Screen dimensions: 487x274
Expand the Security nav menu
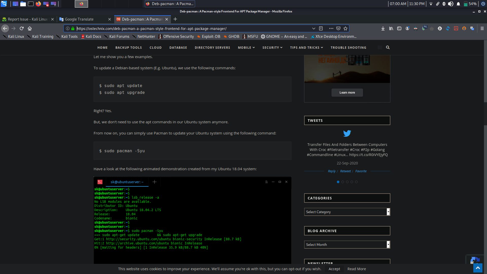click(272, 47)
